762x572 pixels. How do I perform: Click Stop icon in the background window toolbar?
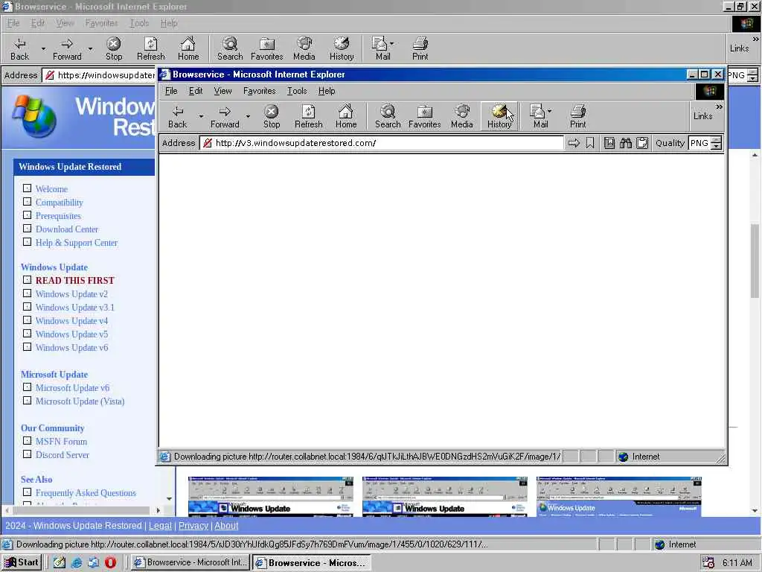(x=114, y=48)
